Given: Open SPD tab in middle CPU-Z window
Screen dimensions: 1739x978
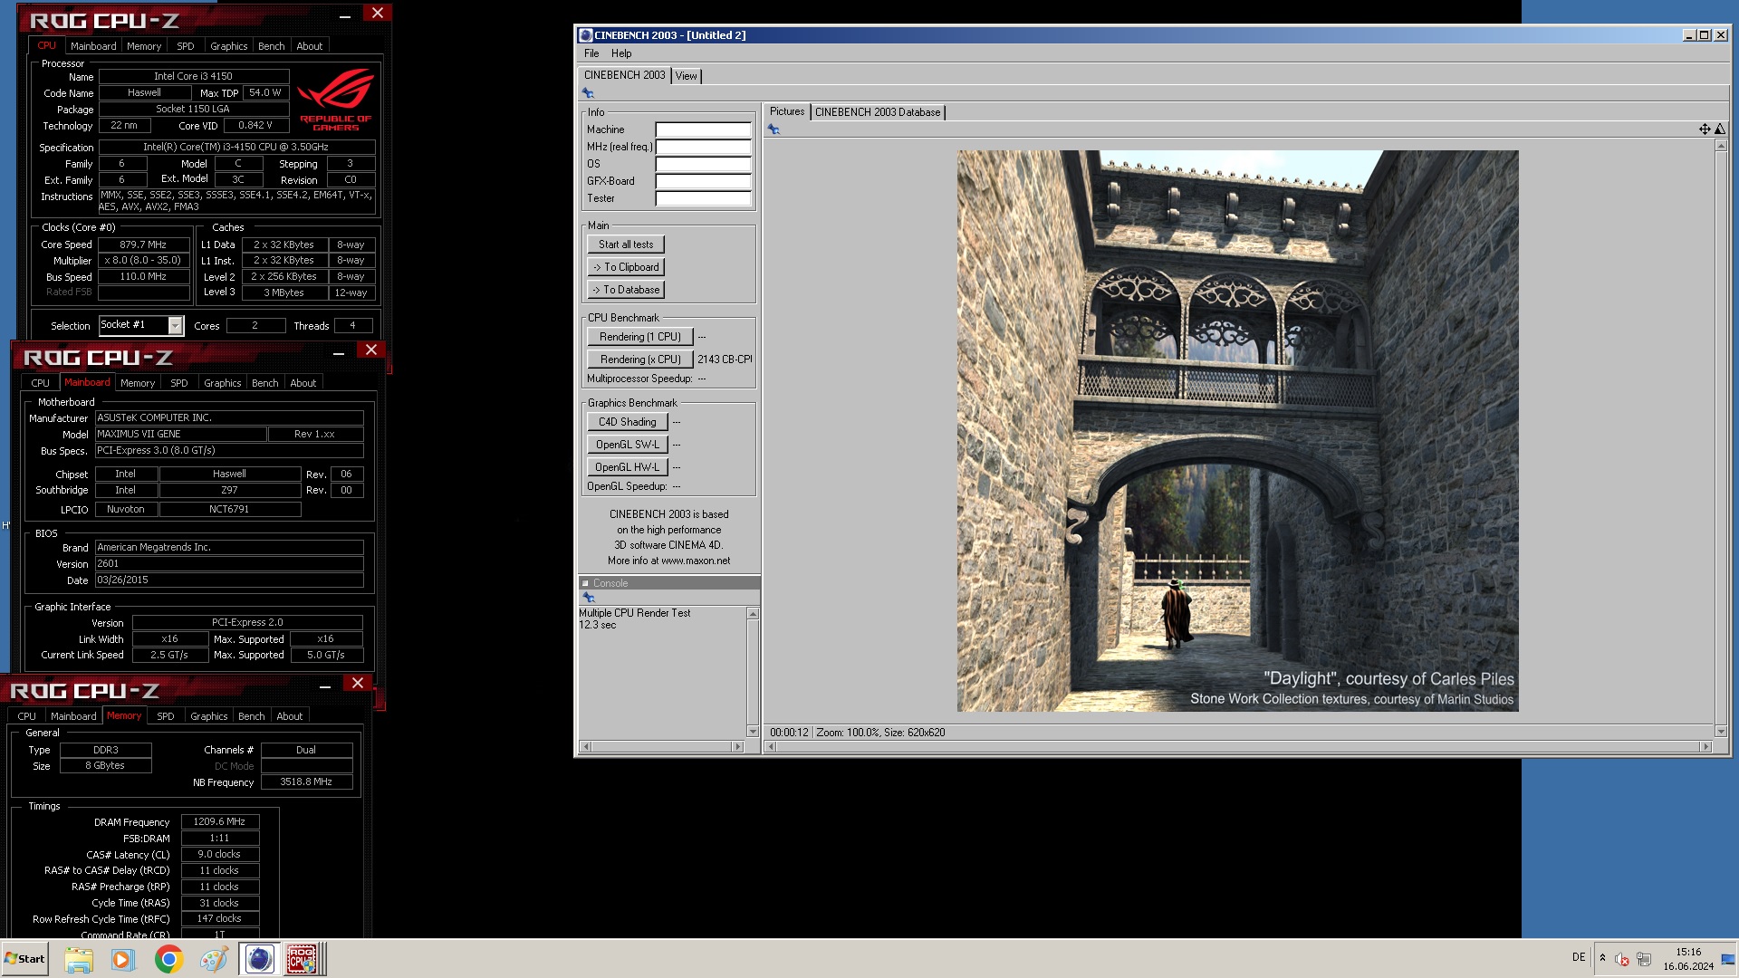Looking at the screenshot, I should 179,383.
